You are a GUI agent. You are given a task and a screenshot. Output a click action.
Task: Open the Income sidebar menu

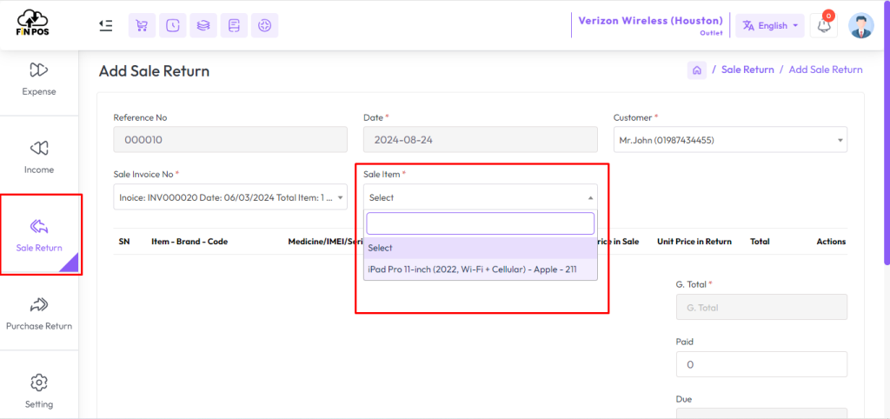pyautogui.click(x=38, y=156)
